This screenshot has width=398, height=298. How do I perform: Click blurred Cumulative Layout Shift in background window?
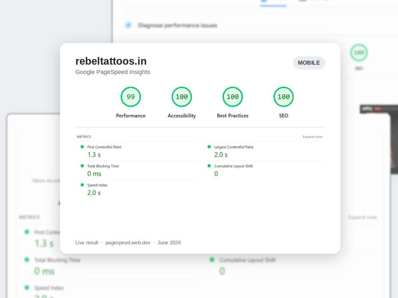tap(248, 260)
